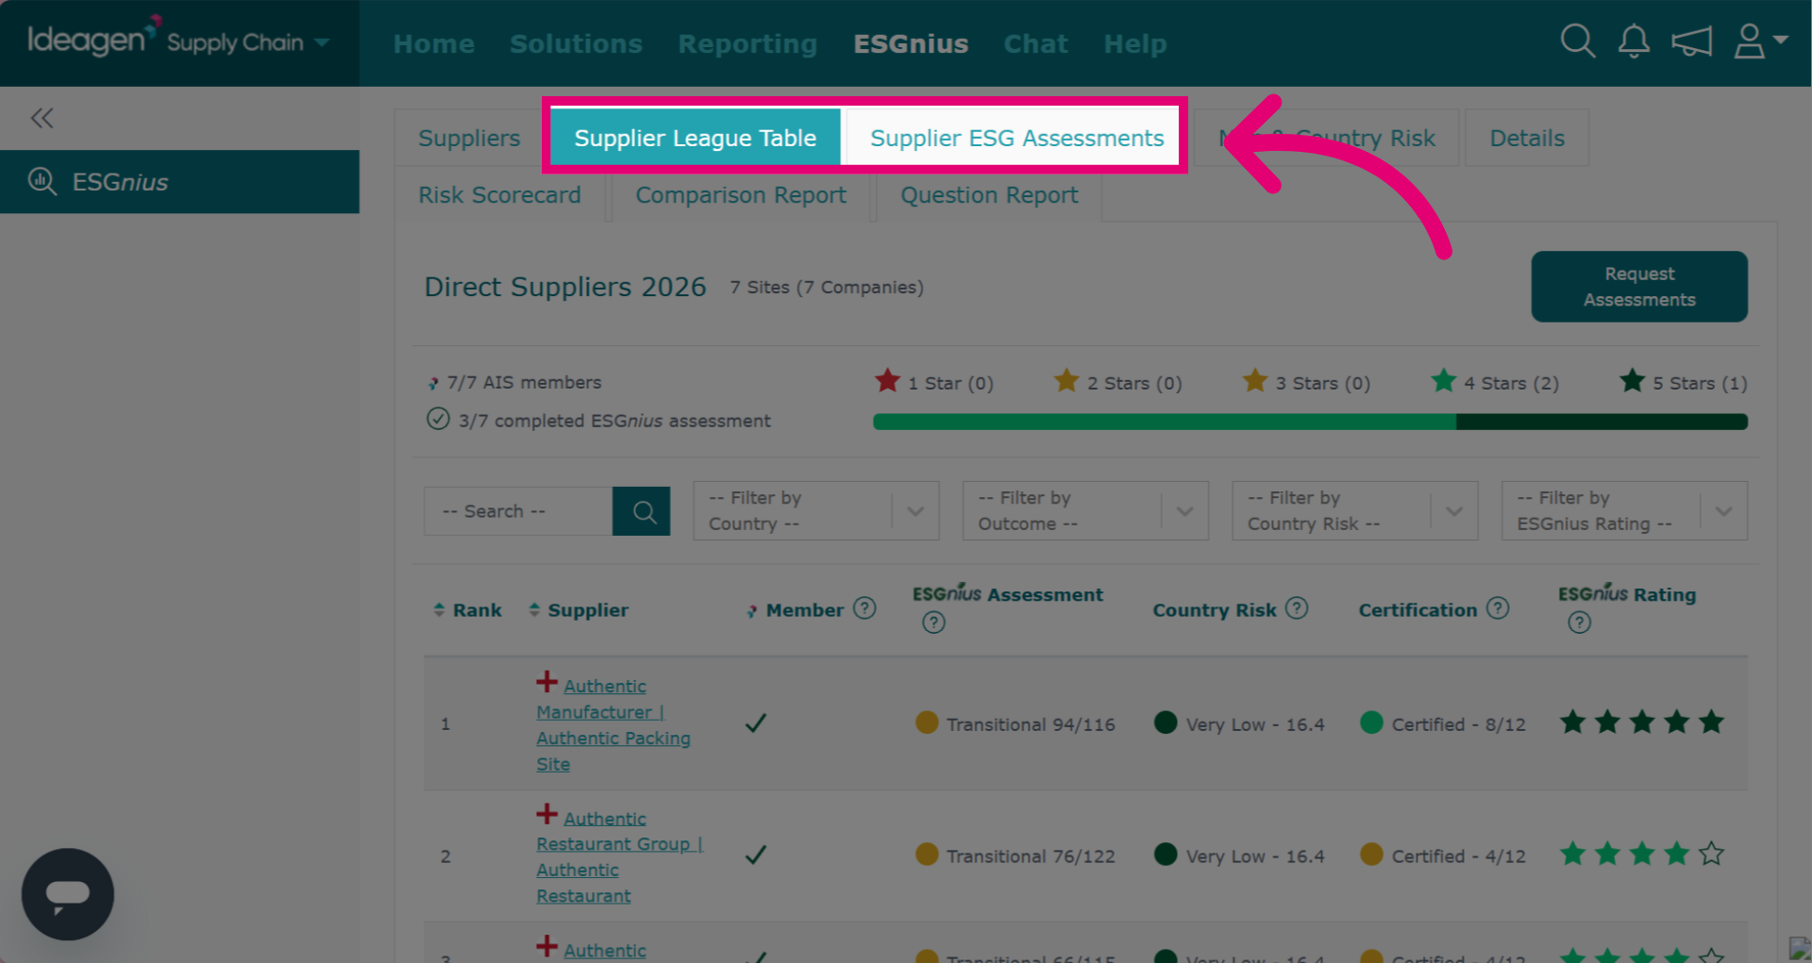Show ESGnius Rating help icon

pyautogui.click(x=1579, y=623)
